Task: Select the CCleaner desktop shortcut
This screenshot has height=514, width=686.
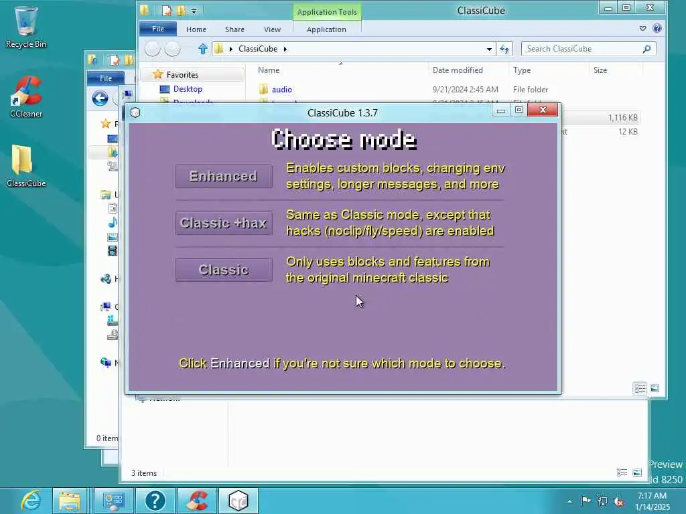Action: coord(26,96)
